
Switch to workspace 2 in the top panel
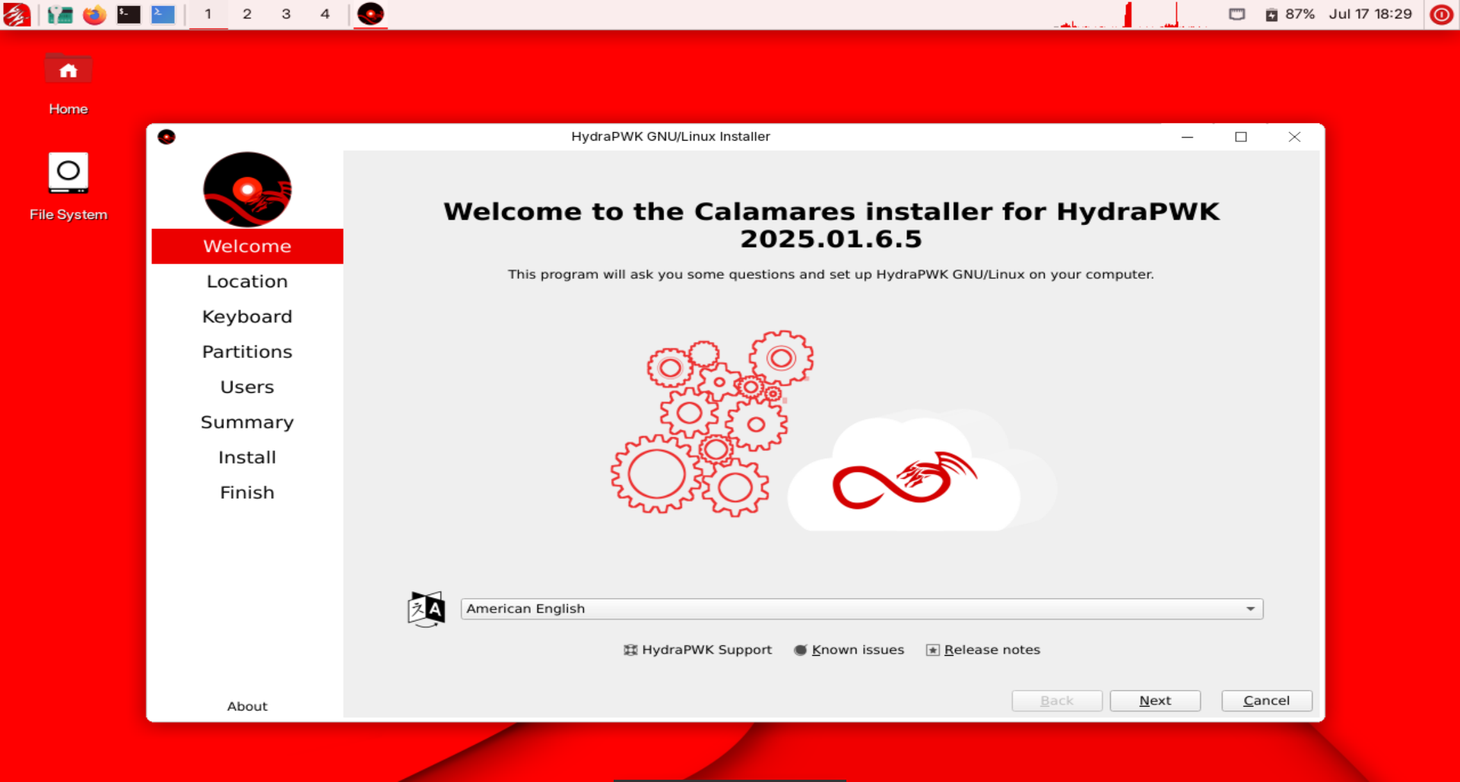[246, 14]
